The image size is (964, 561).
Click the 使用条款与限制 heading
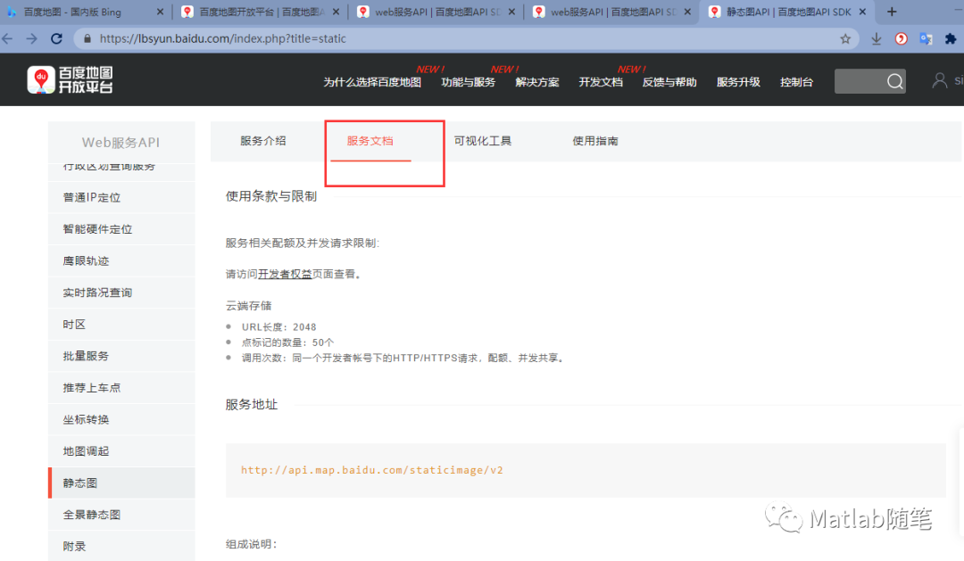click(271, 196)
